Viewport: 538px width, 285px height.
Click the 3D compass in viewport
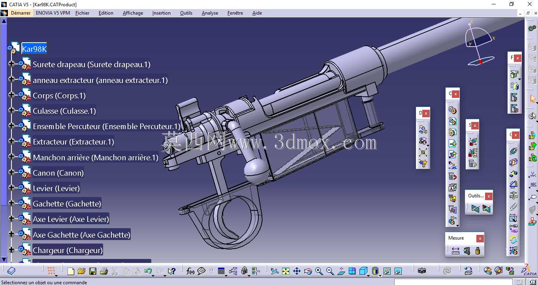point(480,43)
